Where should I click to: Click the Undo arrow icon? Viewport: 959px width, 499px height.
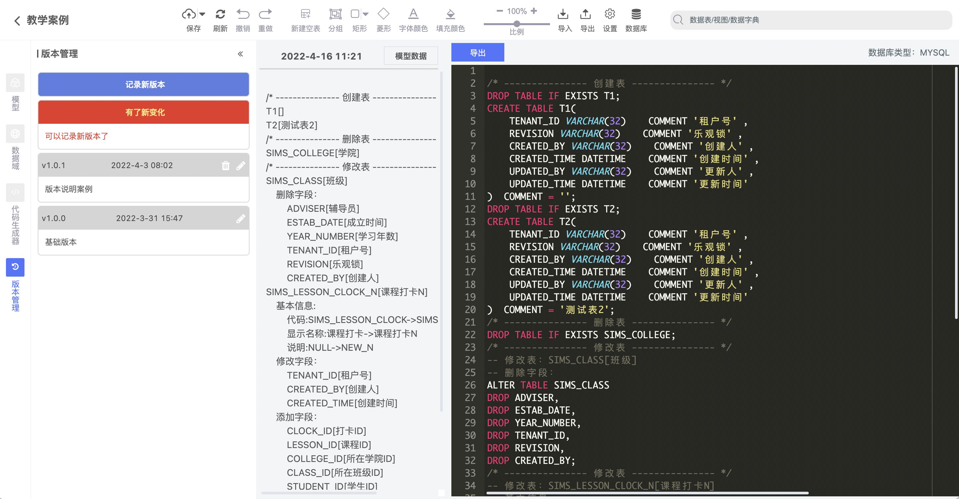click(243, 15)
